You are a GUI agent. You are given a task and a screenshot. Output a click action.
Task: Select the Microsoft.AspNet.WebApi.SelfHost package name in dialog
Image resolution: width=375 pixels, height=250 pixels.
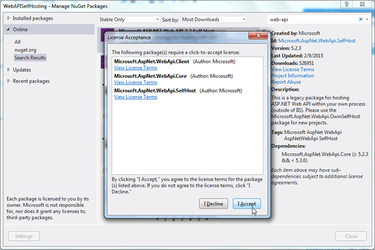tap(155, 91)
